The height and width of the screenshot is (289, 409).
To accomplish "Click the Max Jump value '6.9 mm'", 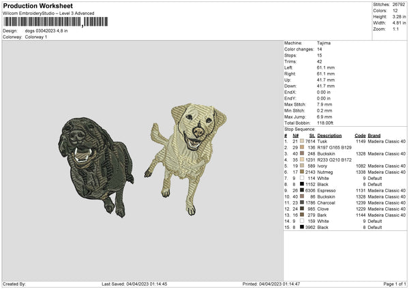I will point(324,117).
